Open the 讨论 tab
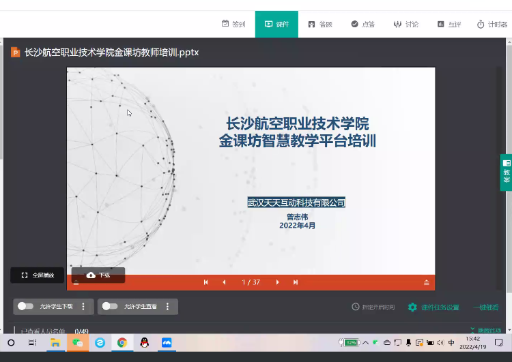 point(406,25)
